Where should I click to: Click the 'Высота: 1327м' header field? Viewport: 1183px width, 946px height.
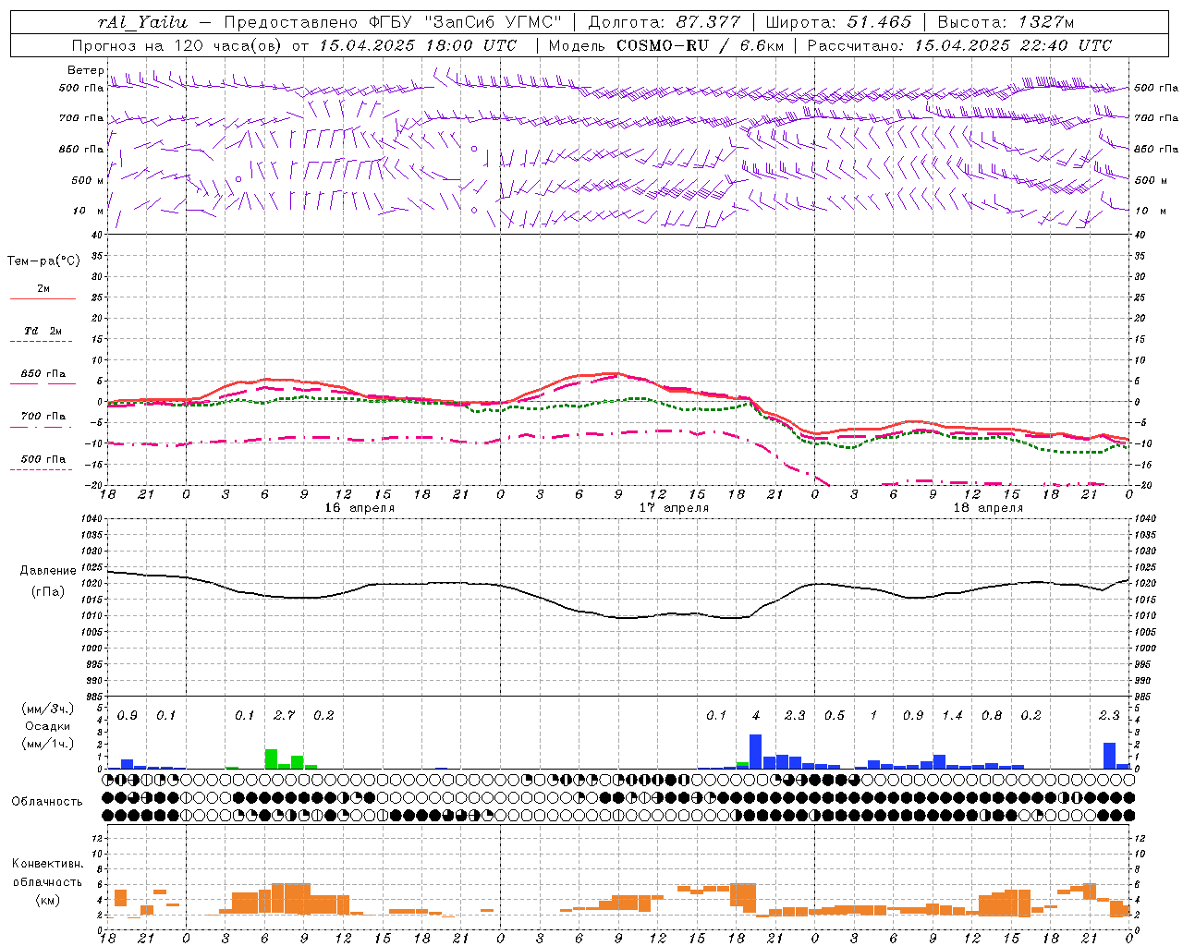(x=1006, y=22)
